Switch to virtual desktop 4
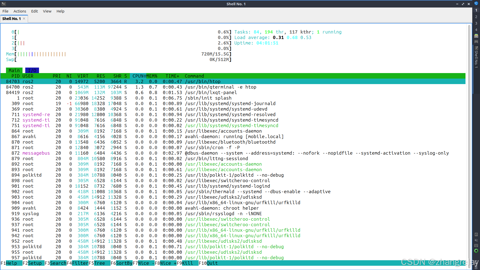 click(476, 30)
